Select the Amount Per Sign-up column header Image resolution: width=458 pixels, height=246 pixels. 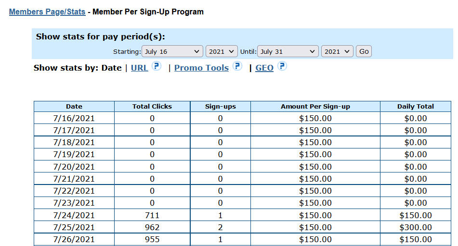[x=315, y=106]
